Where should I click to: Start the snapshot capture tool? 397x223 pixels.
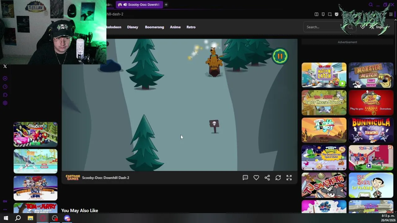330,14
